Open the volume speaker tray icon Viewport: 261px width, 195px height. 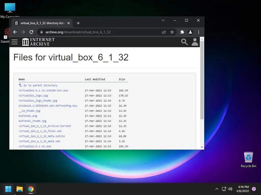[230, 189]
